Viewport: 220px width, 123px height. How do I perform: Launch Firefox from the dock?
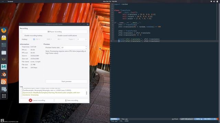click(x=4, y=30)
